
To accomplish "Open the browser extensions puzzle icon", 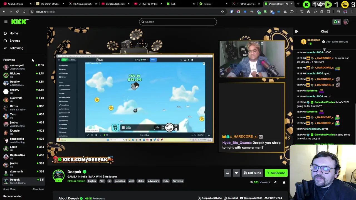I will pyautogui.click(x=292, y=12).
